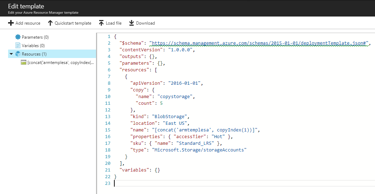Click line number 12 in gutter

point(108,110)
